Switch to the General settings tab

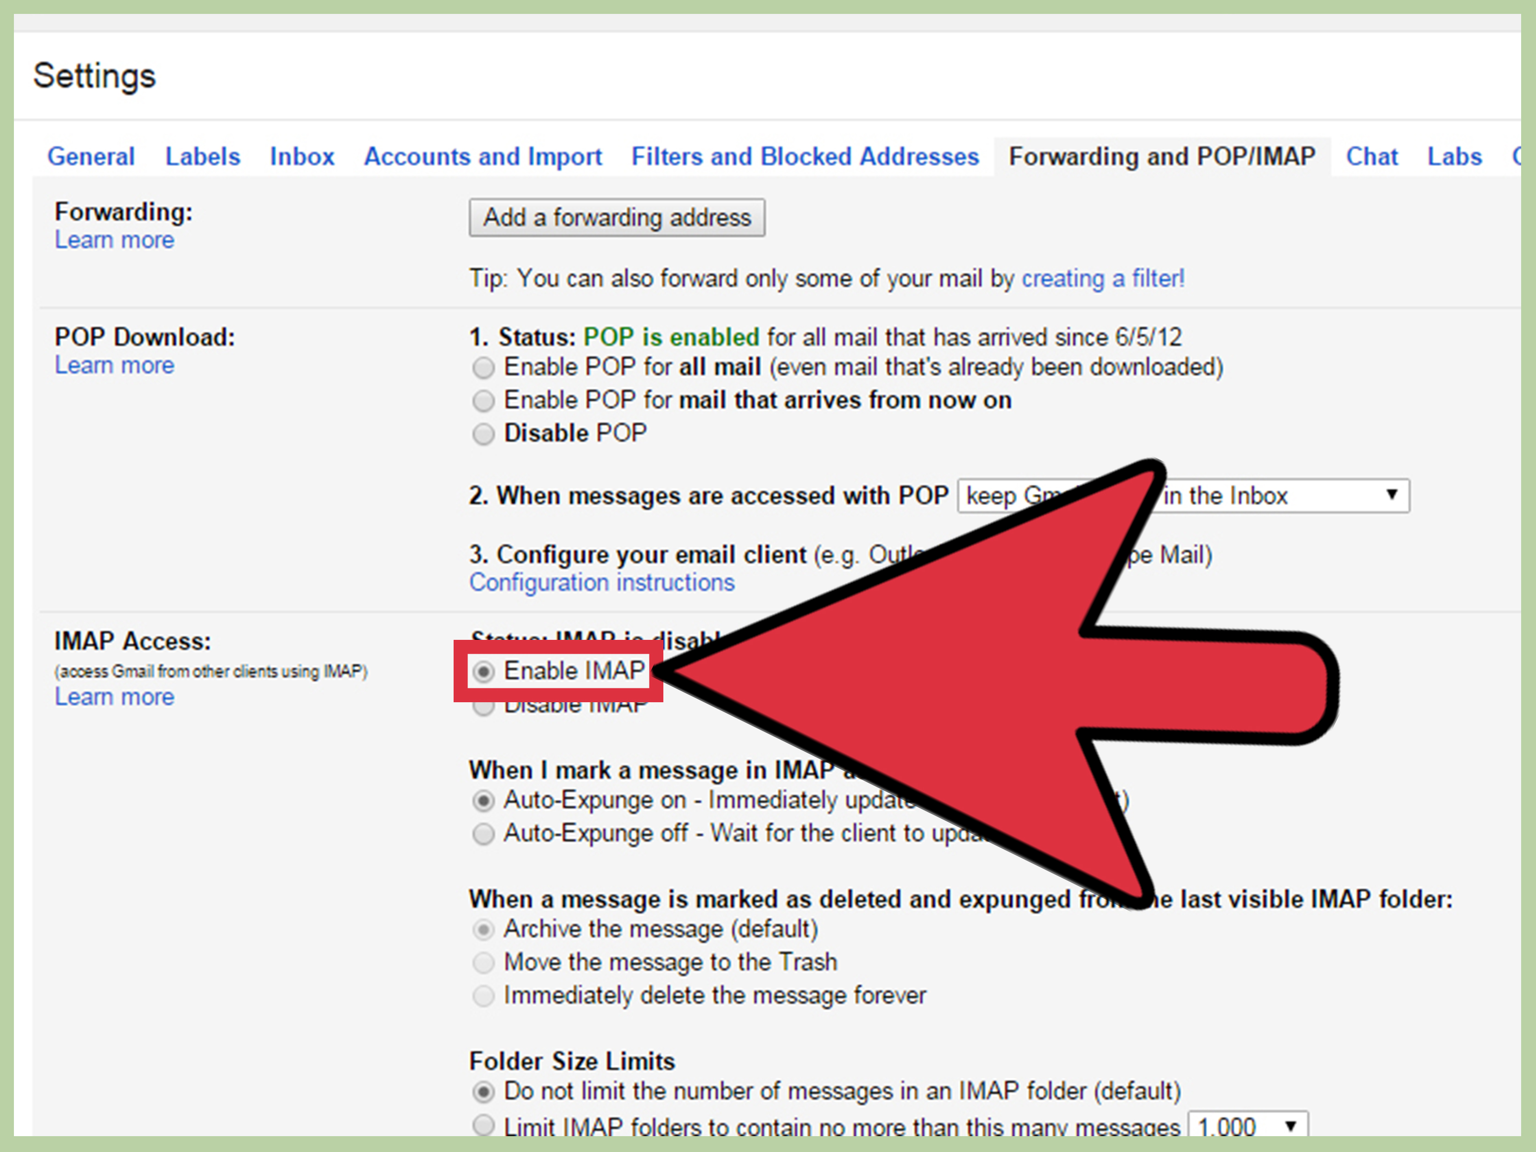(x=91, y=156)
